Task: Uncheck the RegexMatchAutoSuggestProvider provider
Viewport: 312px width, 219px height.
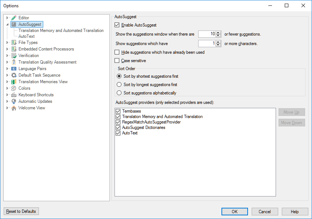Action: click(118, 122)
